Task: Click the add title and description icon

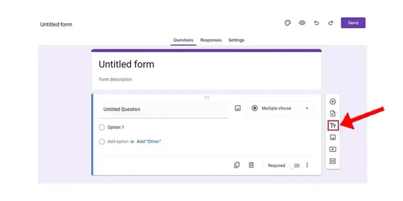Action: point(332,125)
